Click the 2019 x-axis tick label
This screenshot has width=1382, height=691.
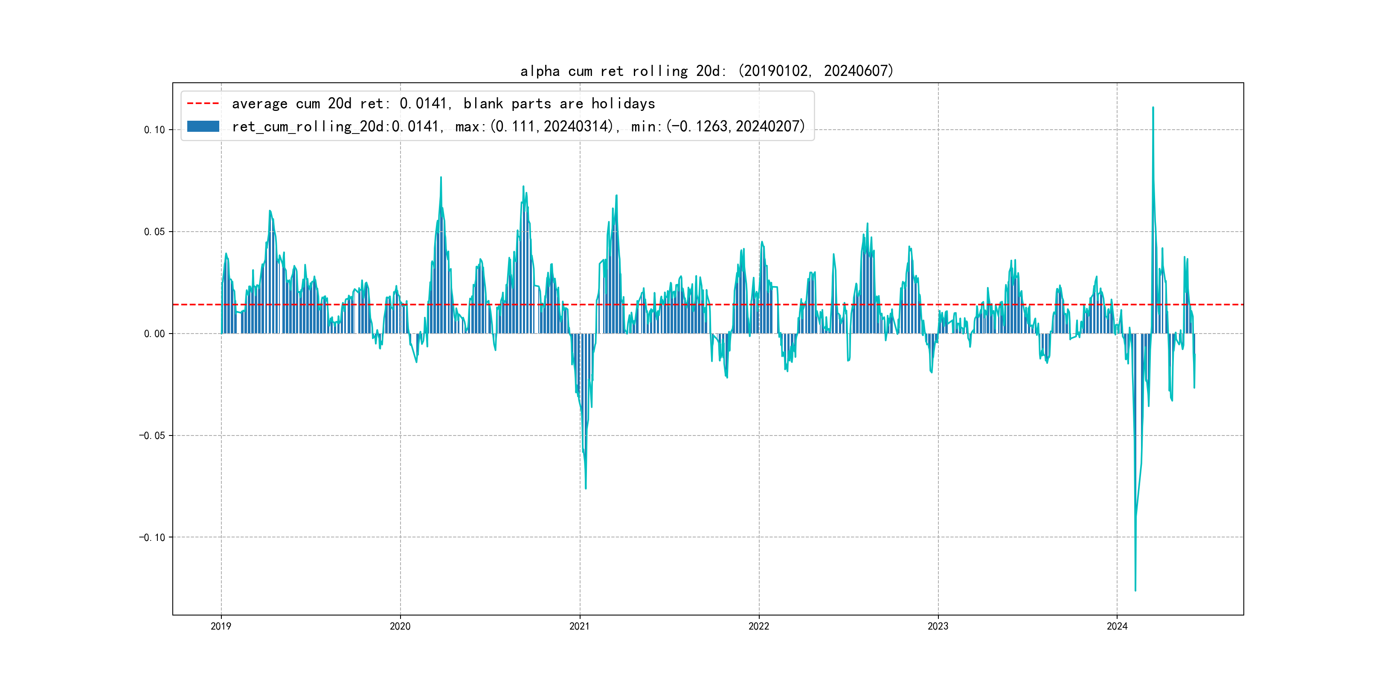[x=221, y=626]
